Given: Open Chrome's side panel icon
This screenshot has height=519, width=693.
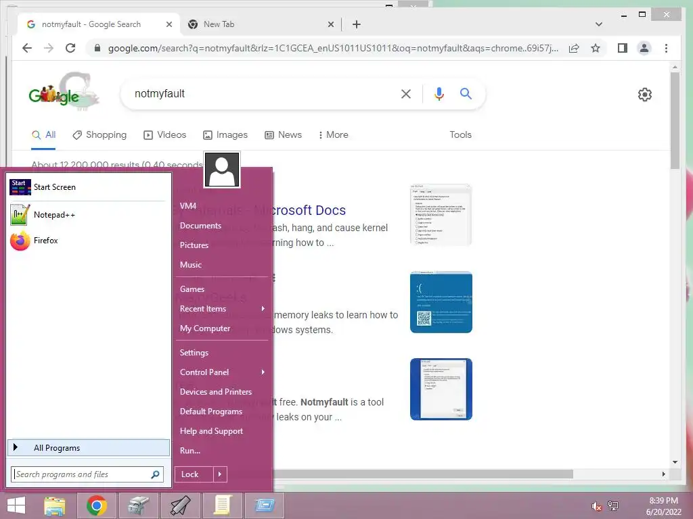Looking at the screenshot, I should point(623,48).
